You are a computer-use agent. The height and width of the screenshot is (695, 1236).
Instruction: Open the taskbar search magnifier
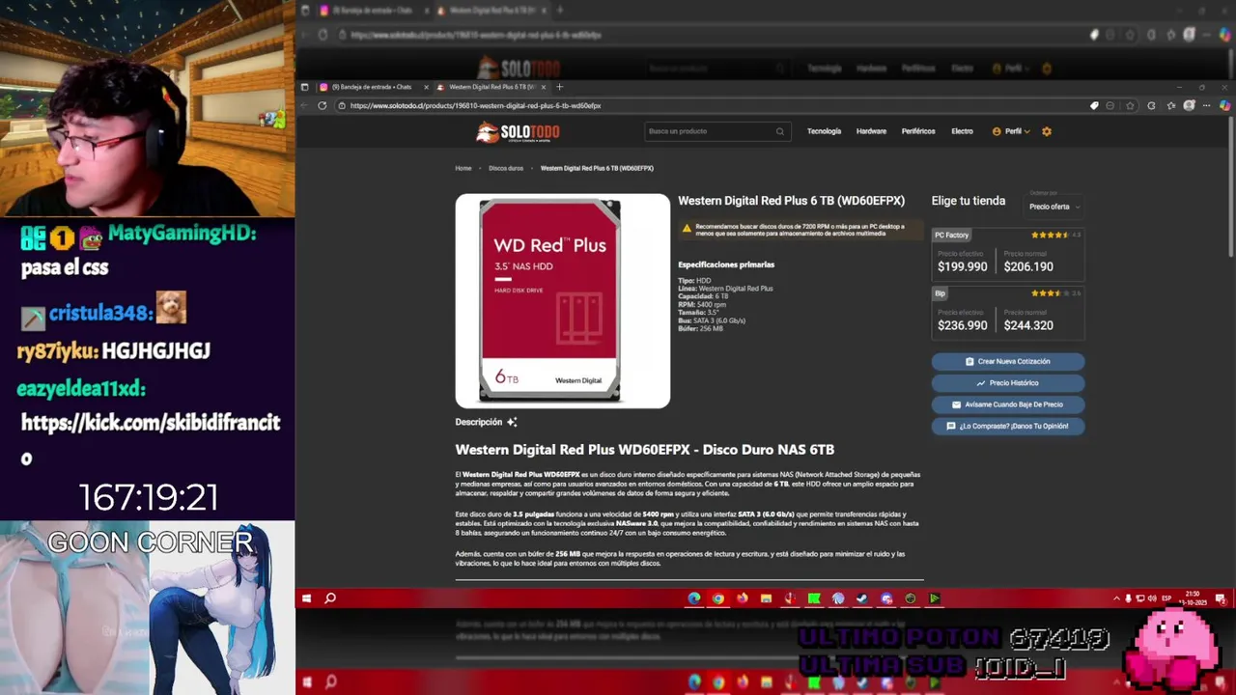pos(330,598)
